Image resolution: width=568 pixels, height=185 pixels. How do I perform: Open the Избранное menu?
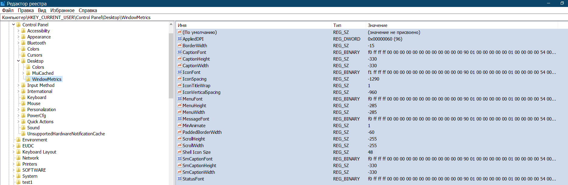[x=62, y=10]
